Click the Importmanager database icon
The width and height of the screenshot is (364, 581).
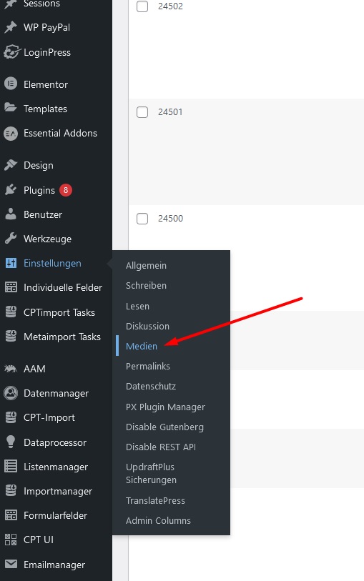click(x=11, y=490)
